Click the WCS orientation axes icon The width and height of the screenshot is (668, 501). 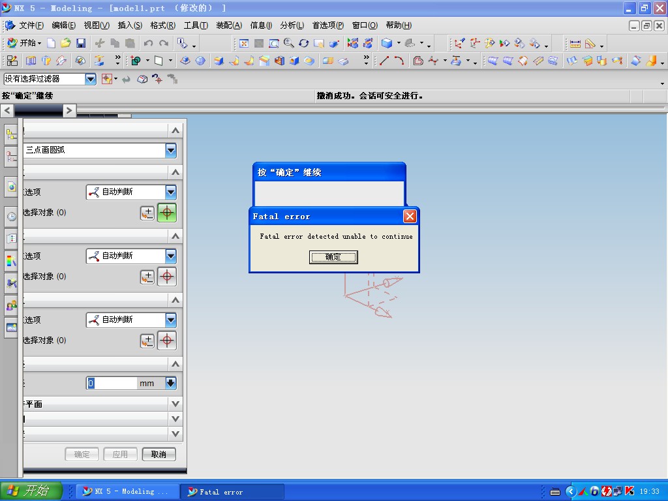(x=459, y=43)
